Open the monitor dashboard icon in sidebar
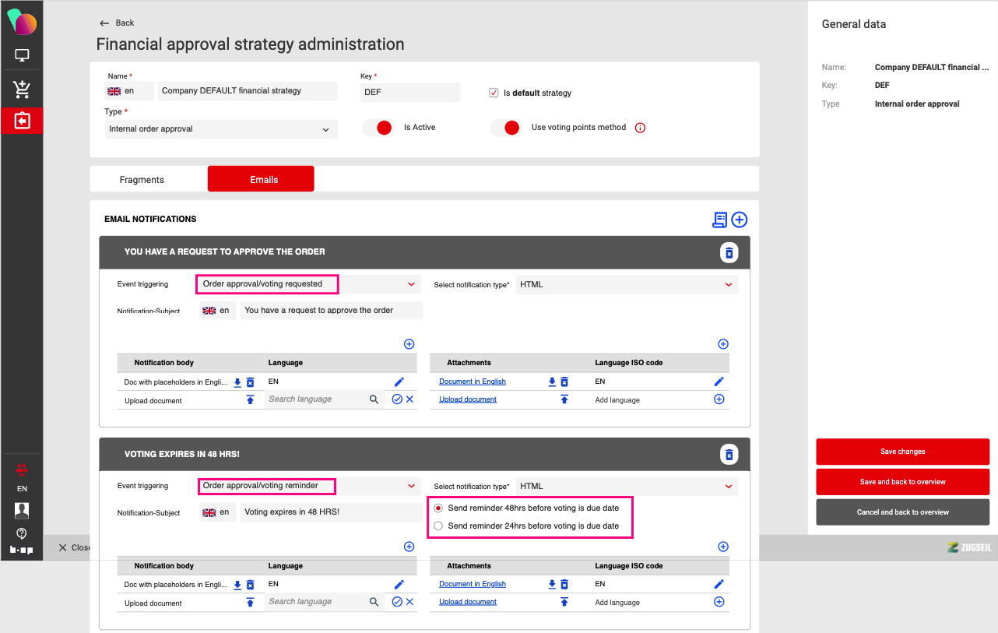998x633 pixels. pyautogui.click(x=22, y=55)
